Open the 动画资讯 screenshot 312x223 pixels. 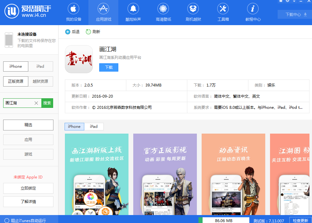coord(233,174)
